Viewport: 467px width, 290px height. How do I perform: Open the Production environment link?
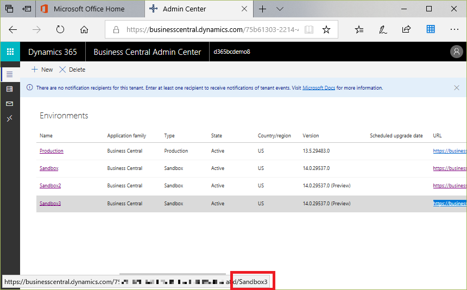(x=52, y=150)
